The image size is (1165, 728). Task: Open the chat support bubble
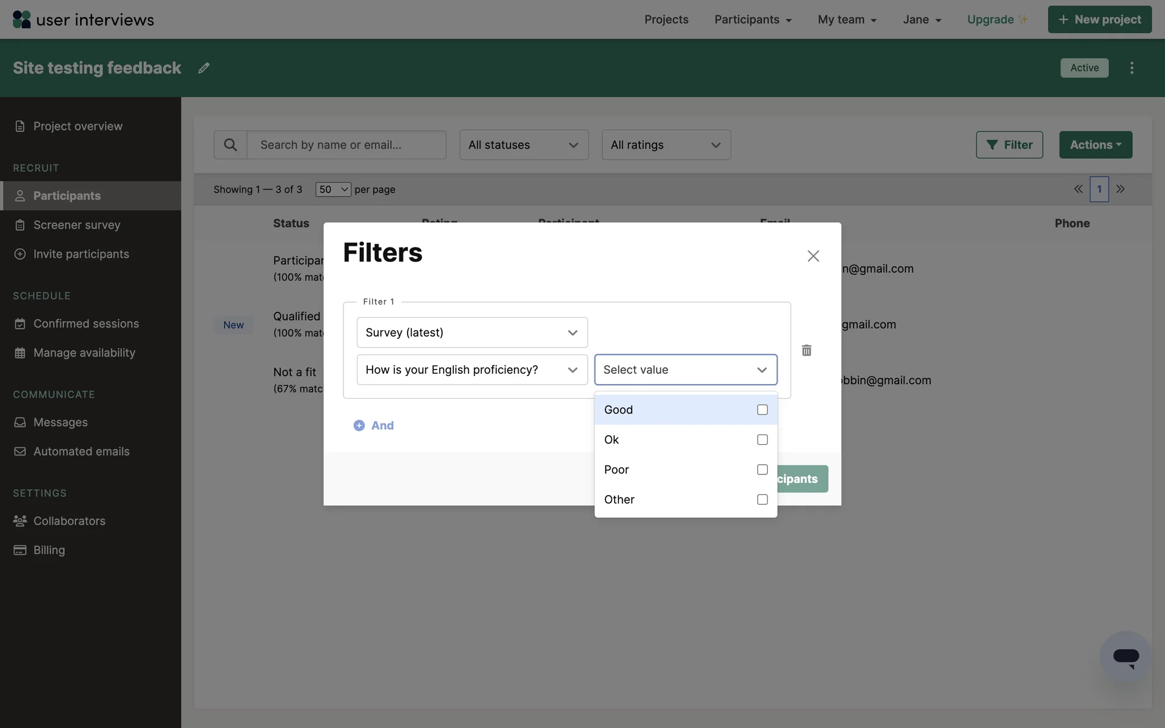(1126, 657)
